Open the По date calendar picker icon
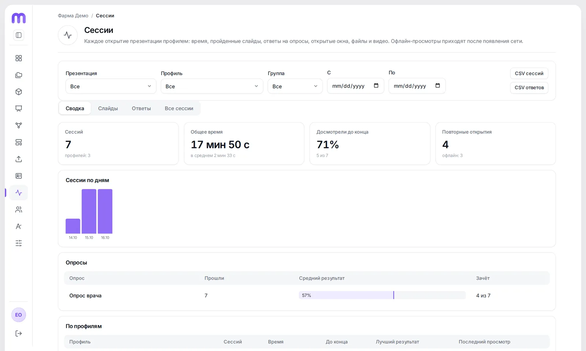Image resolution: width=586 pixels, height=351 pixels. click(438, 86)
